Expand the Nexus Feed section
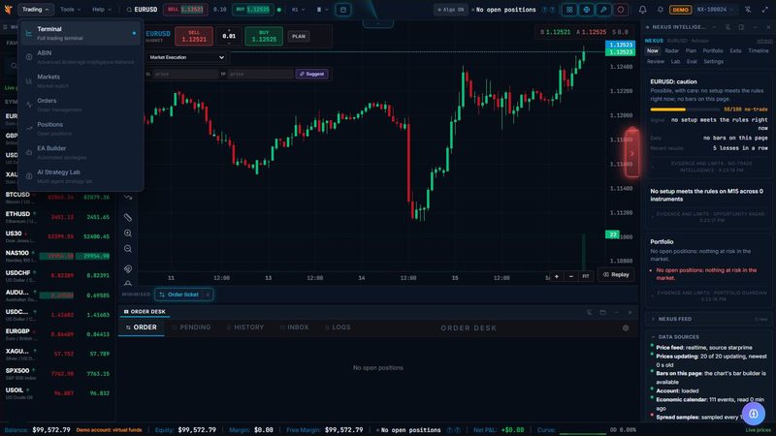Viewport: 776px width, 436px height. 709,320
